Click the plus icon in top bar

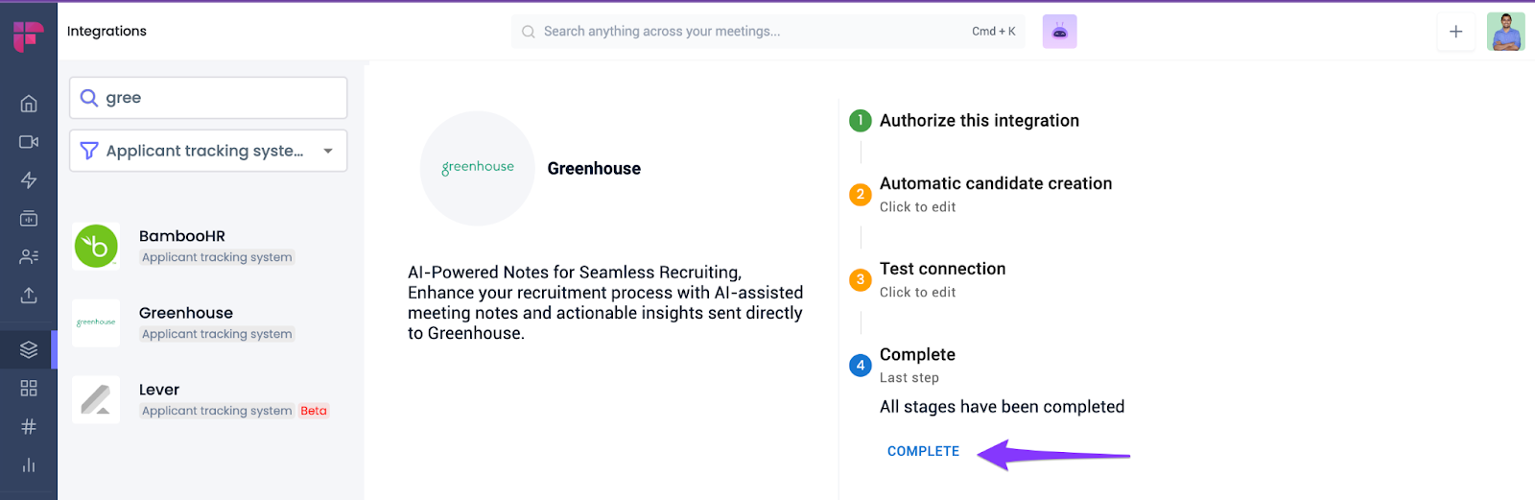point(1455,32)
